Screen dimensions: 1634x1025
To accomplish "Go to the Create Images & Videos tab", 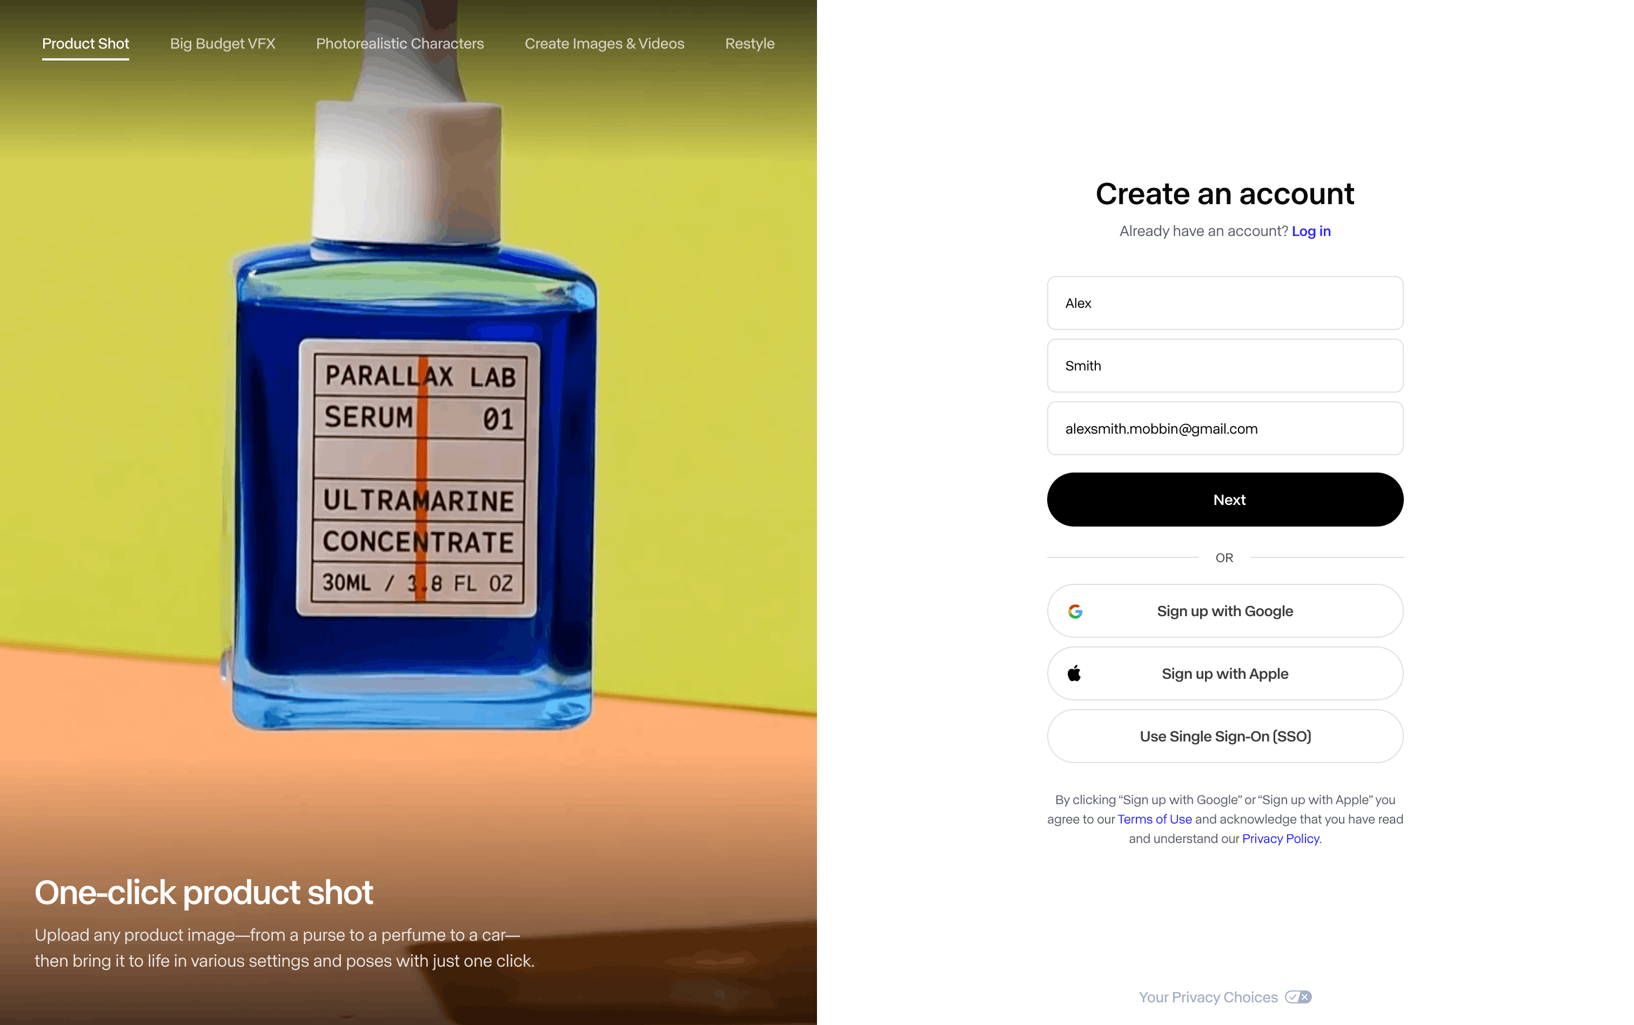I will click(x=604, y=43).
